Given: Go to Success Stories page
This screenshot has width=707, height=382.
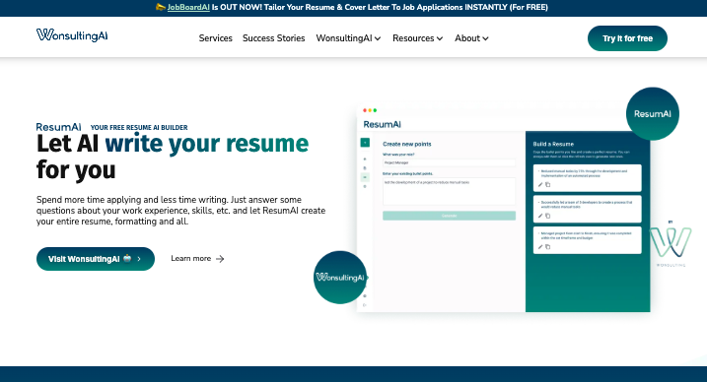Looking at the screenshot, I should [274, 38].
